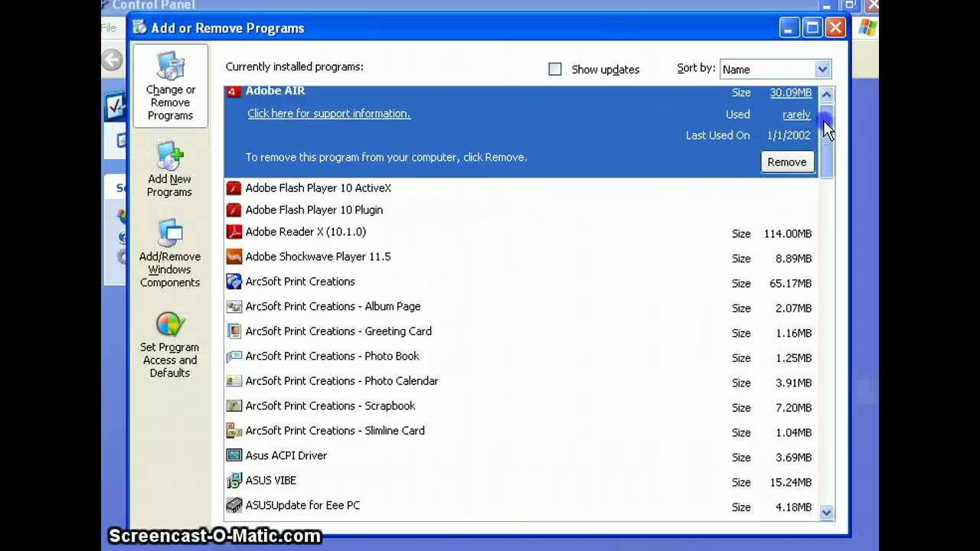The height and width of the screenshot is (551, 980).
Task: Click the Adobe Flash Player 10 Plugin icon
Action: (234, 210)
